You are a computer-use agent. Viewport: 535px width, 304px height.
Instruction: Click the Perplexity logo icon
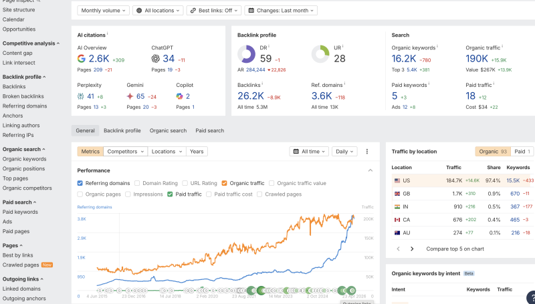[x=81, y=96]
